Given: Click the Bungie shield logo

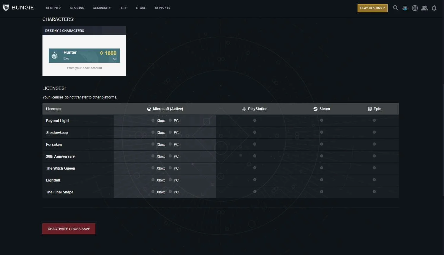Looking at the screenshot, I should pyautogui.click(x=6, y=8).
